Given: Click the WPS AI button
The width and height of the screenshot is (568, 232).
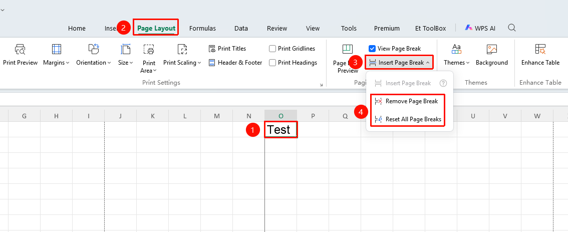Looking at the screenshot, I should 480,28.
